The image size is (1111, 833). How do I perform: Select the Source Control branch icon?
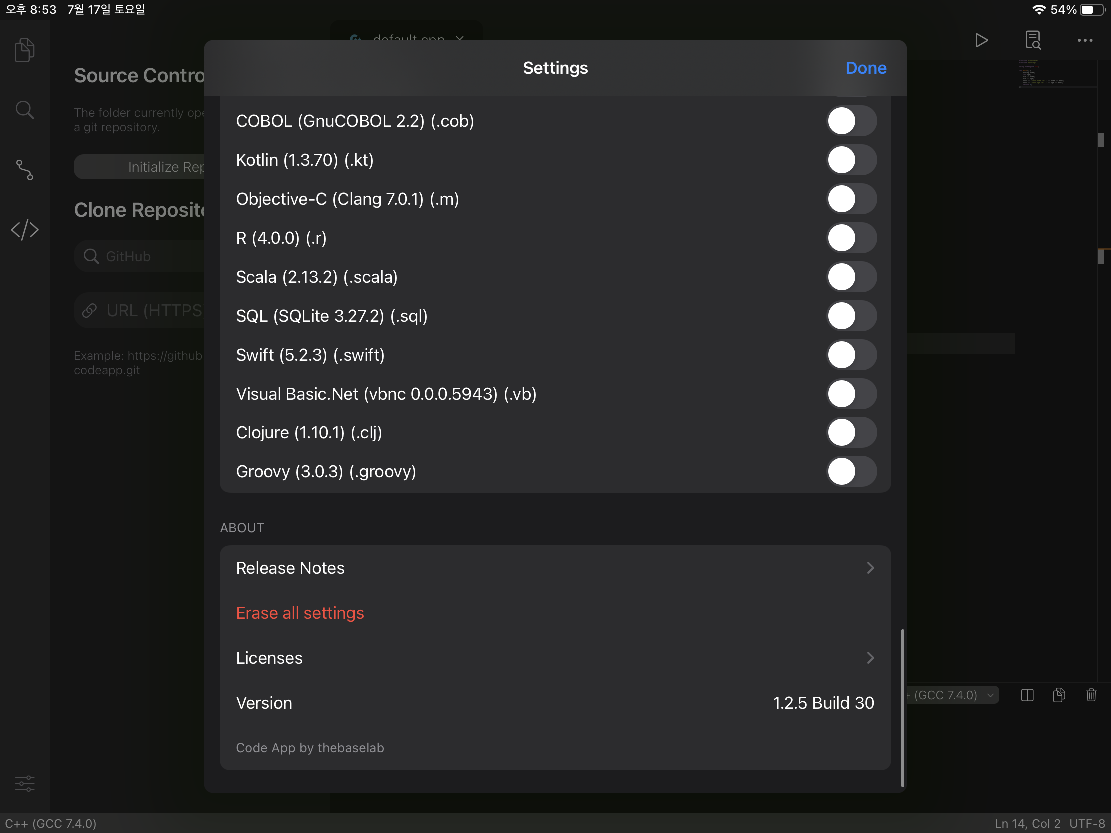click(x=24, y=170)
